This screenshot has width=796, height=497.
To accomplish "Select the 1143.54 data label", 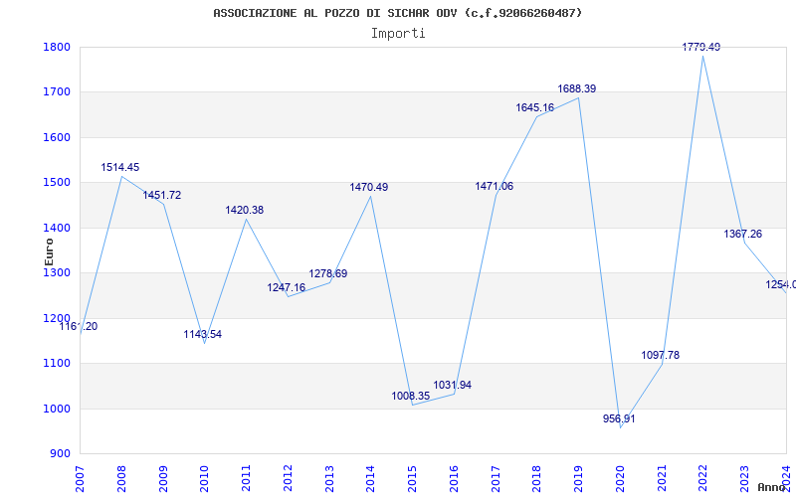I will tap(203, 334).
